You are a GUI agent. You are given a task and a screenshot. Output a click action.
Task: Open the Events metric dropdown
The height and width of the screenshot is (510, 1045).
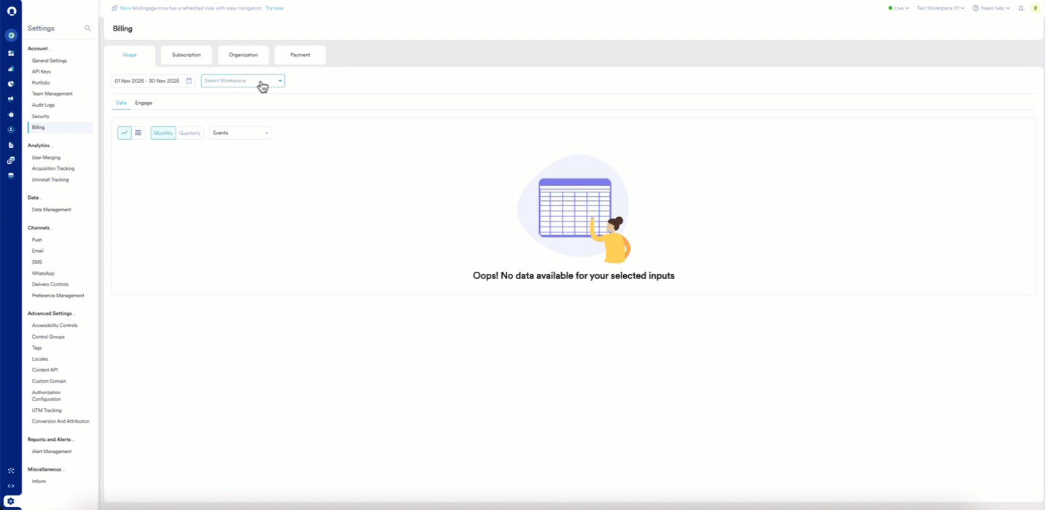pos(240,133)
